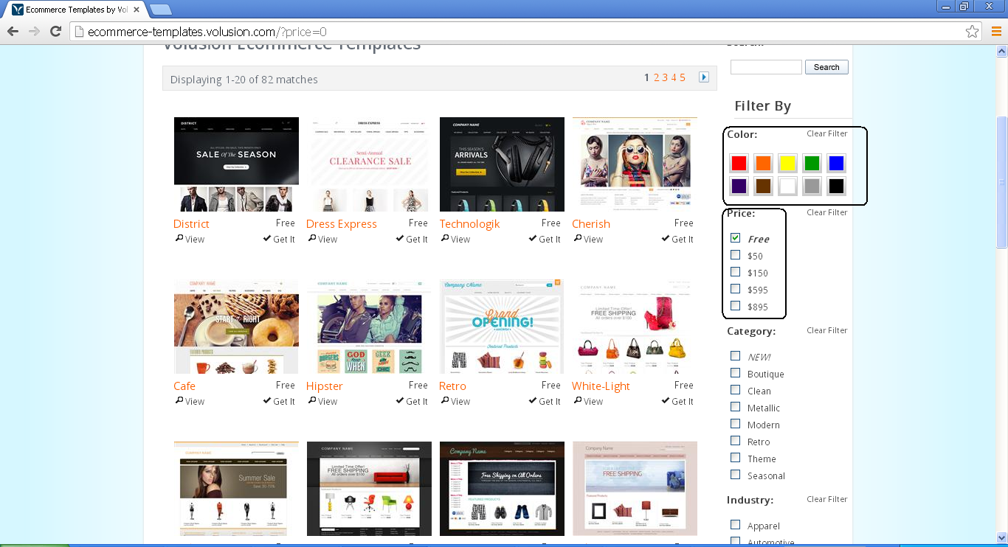Select the white color swatch
The width and height of the screenshot is (1008, 547).
[787, 186]
